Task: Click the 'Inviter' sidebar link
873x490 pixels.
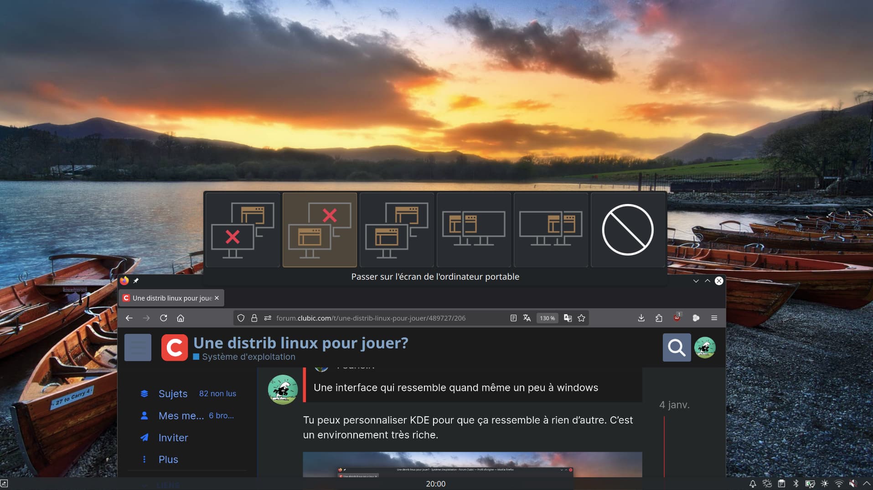Action: (x=173, y=438)
